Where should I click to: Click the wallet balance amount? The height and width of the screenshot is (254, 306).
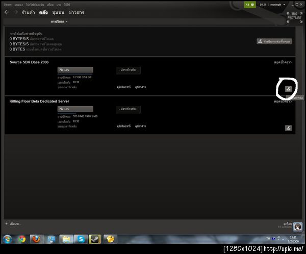263,5
